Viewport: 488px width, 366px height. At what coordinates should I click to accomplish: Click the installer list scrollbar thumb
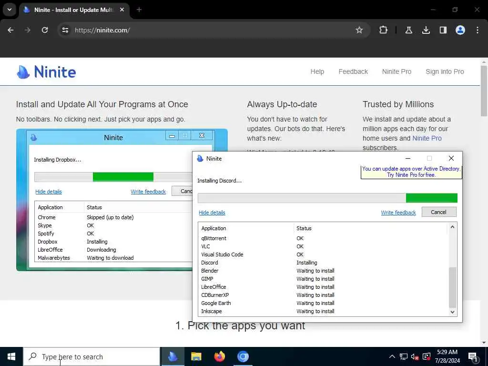click(x=453, y=287)
